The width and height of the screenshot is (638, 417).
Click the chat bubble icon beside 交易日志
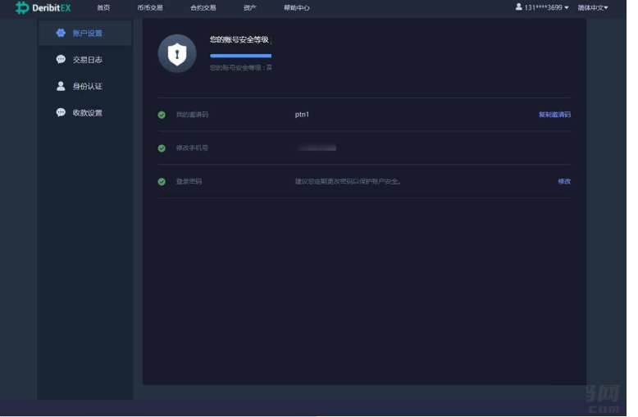tap(61, 59)
